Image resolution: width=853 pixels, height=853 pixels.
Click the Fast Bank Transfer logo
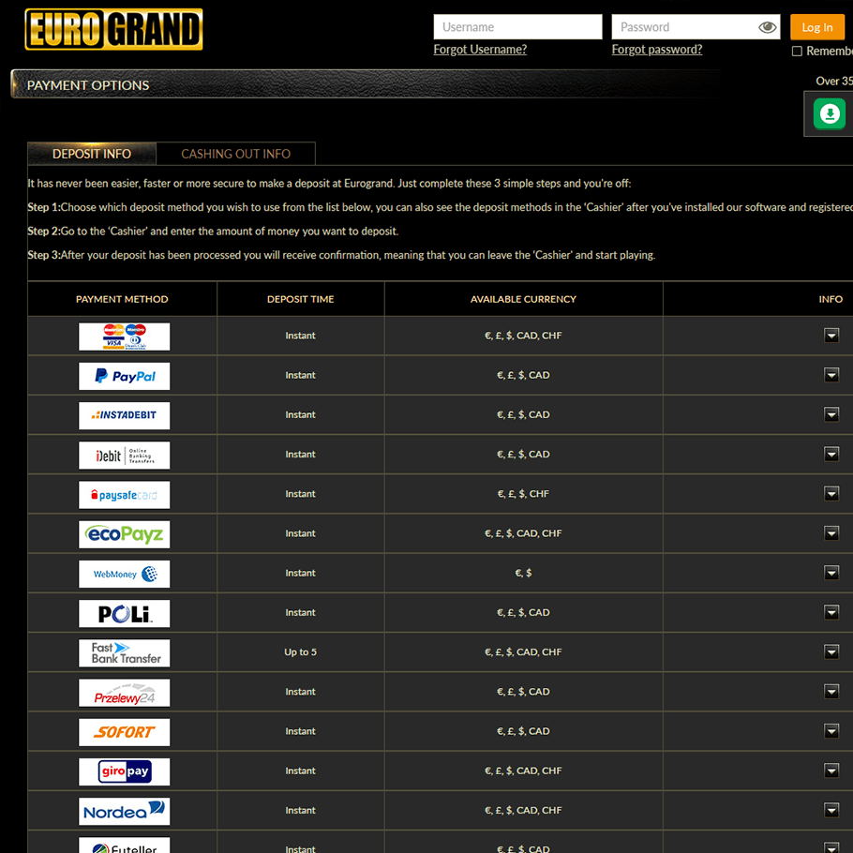[x=124, y=653]
